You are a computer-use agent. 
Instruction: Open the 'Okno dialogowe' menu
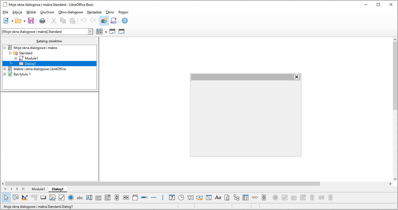[71, 12]
